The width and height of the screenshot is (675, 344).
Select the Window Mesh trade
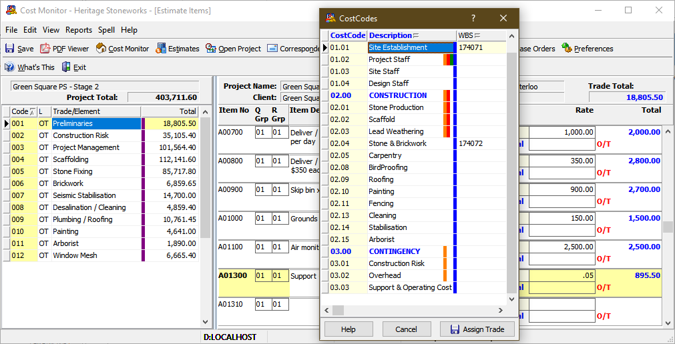pos(101,256)
